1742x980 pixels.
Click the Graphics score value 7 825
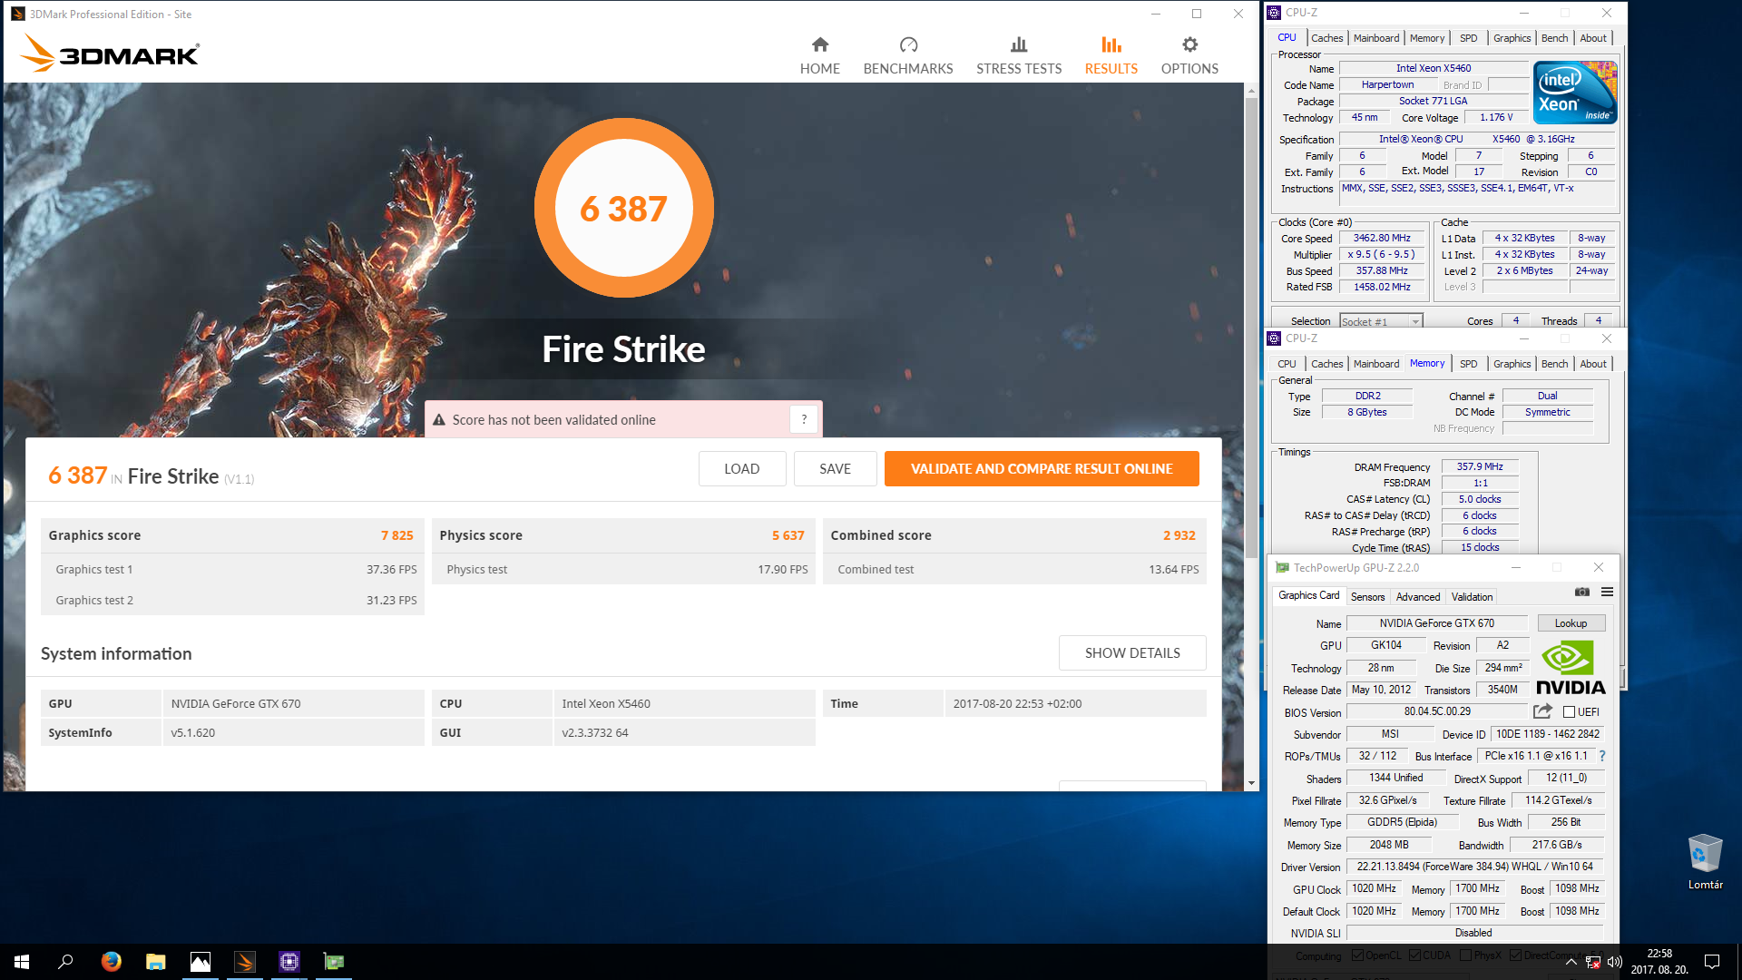(396, 535)
